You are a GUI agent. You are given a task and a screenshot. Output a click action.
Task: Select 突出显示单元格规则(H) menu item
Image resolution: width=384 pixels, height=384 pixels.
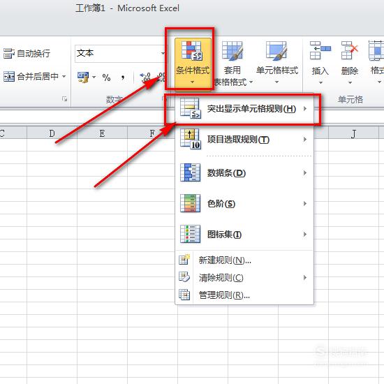tap(244, 108)
